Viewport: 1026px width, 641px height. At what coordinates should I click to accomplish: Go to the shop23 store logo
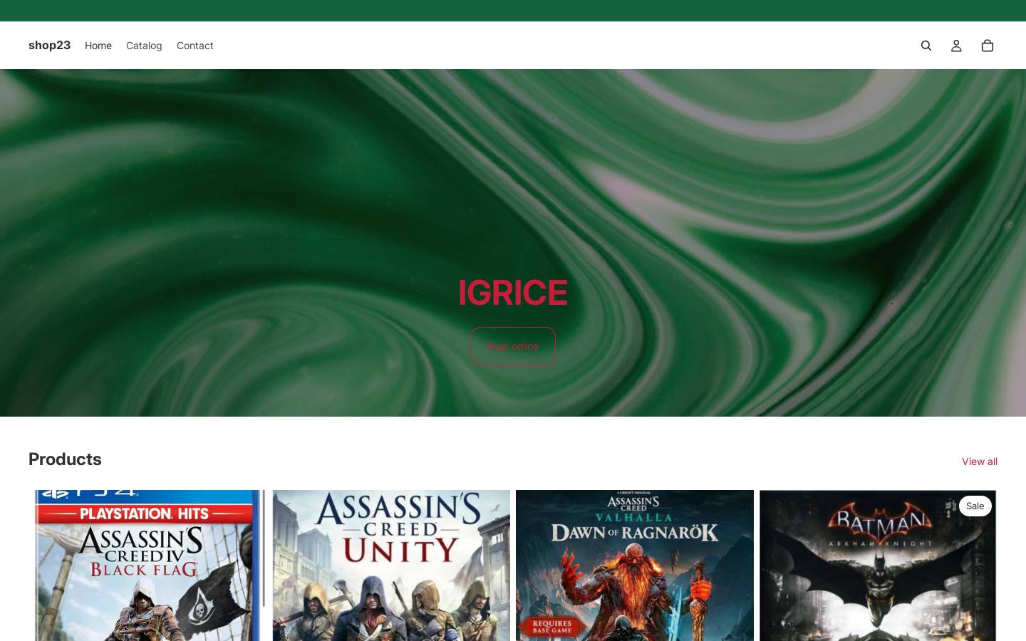pos(49,46)
